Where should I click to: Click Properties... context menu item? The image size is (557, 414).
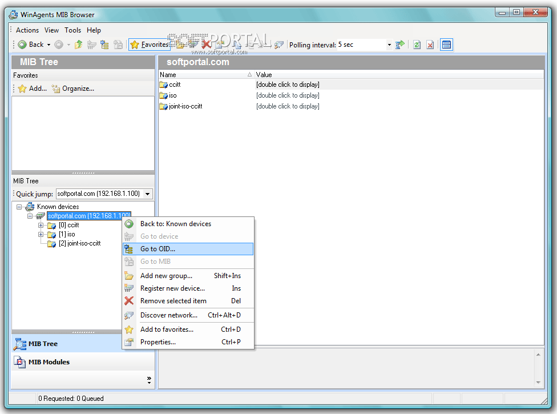[188, 342]
